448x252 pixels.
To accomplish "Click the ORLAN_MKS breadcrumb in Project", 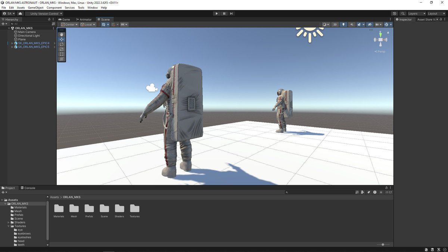I will coord(71,197).
